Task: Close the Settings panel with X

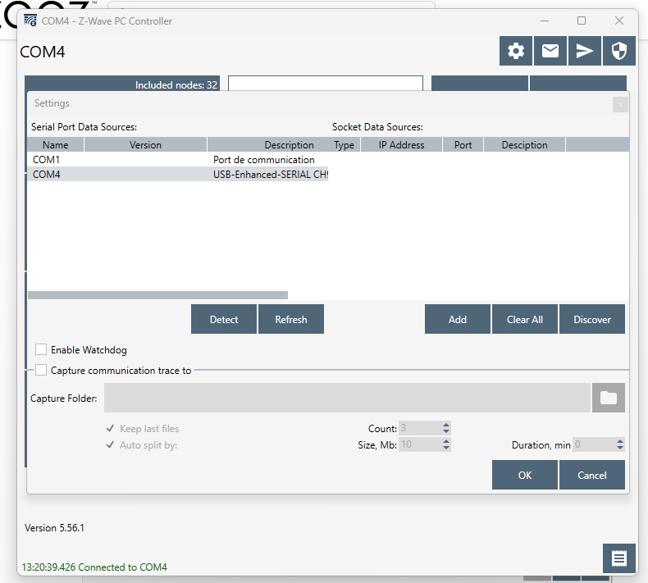Action: [620, 104]
